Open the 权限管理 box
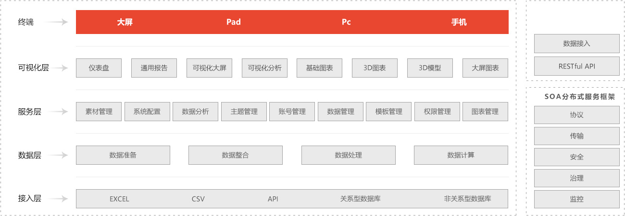This screenshot has height=216, width=625. pyautogui.click(x=437, y=112)
